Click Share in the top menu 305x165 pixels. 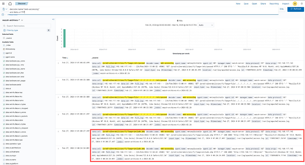[x=263, y=3]
